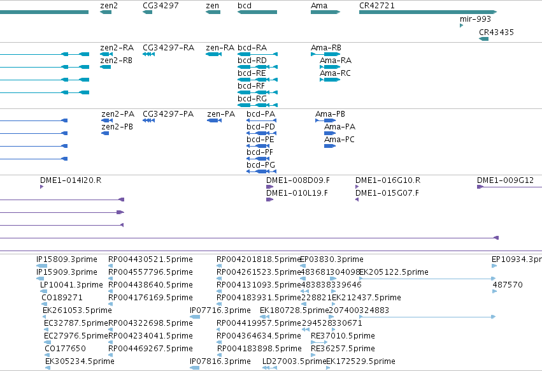Click the bcd-PF protein feature
Image resolution: width=542 pixels, height=371 pixels.
[x=258, y=159]
